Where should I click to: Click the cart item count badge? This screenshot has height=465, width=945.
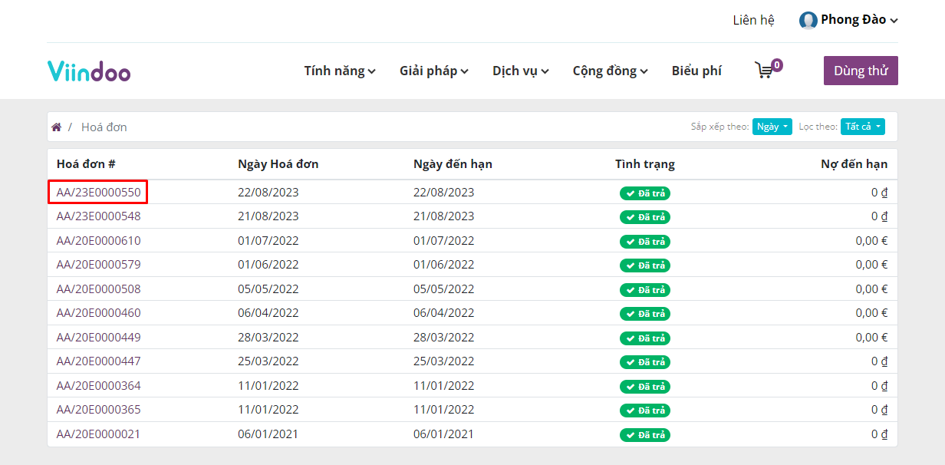pyautogui.click(x=777, y=65)
